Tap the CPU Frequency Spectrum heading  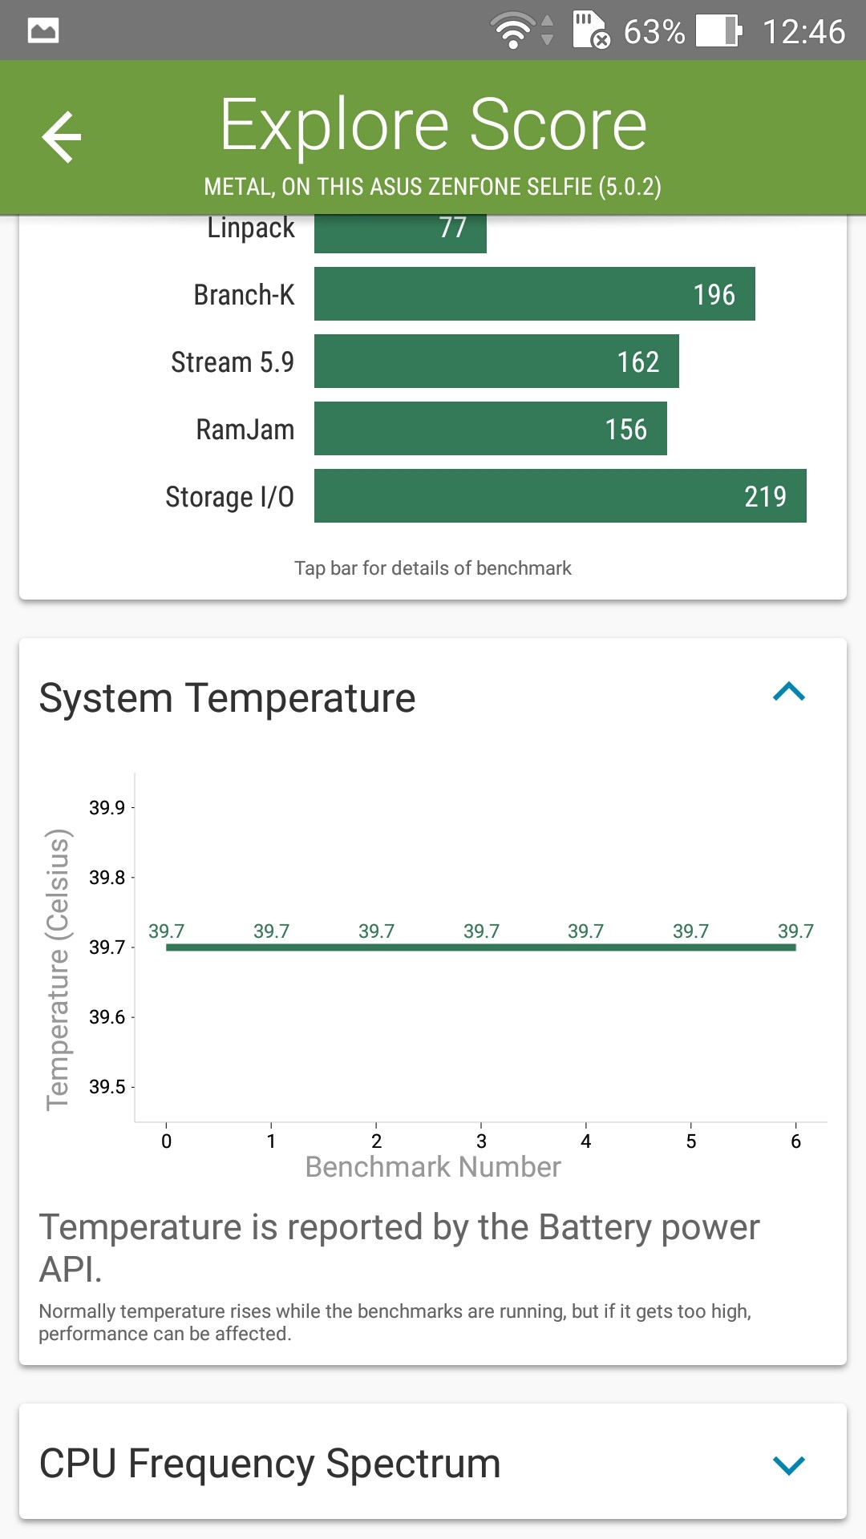[x=270, y=1464]
